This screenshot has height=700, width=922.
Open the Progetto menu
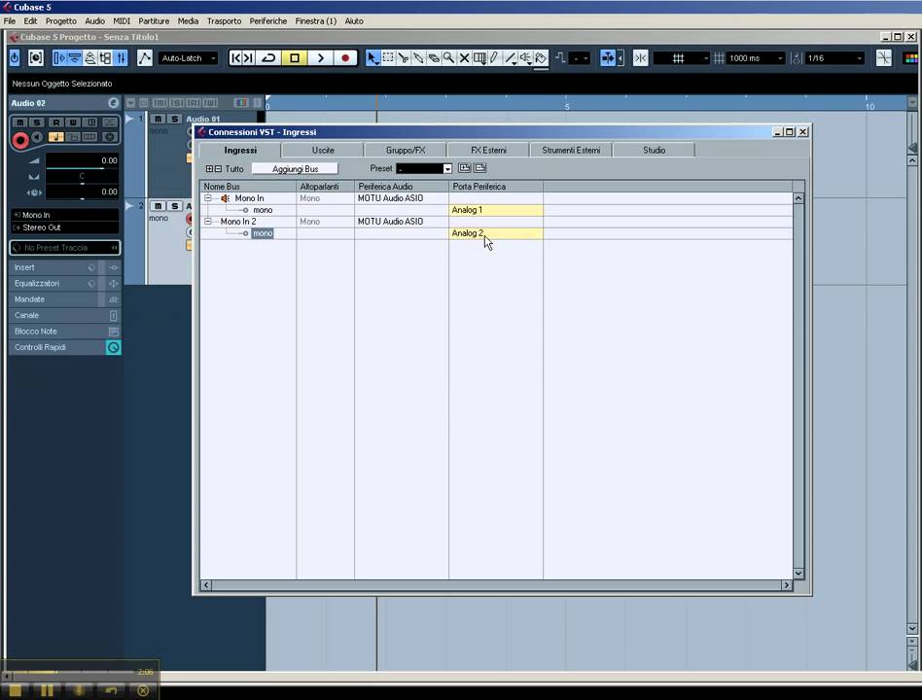pos(61,21)
